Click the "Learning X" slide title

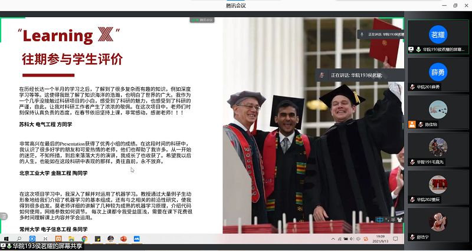[x=69, y=35]
